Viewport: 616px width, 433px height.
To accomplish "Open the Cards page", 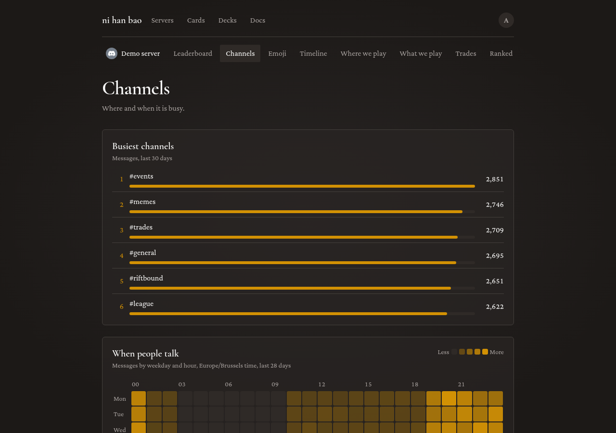I will [196, 20].
